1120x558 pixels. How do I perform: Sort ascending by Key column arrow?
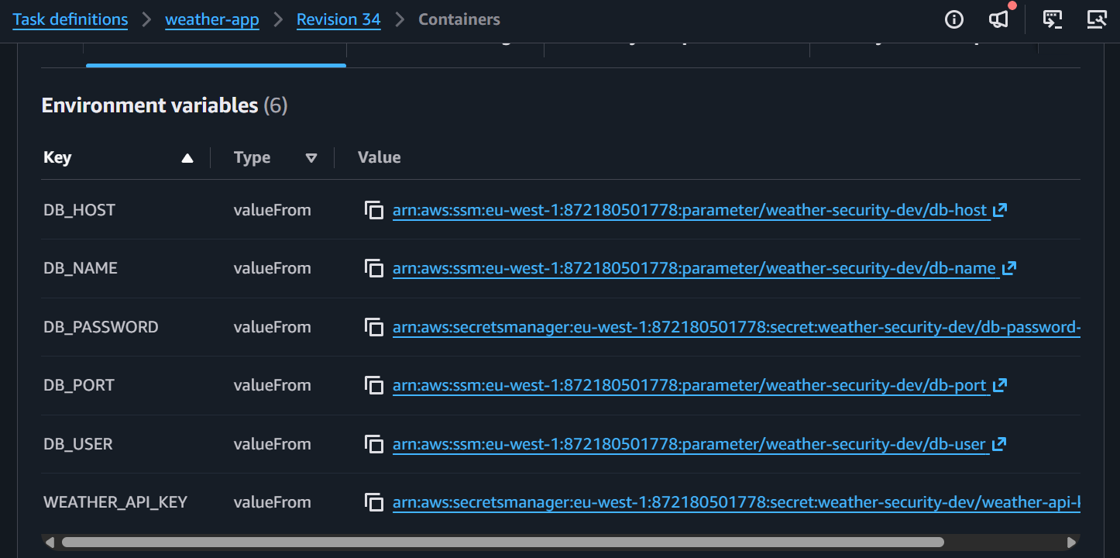pos(187,158)
